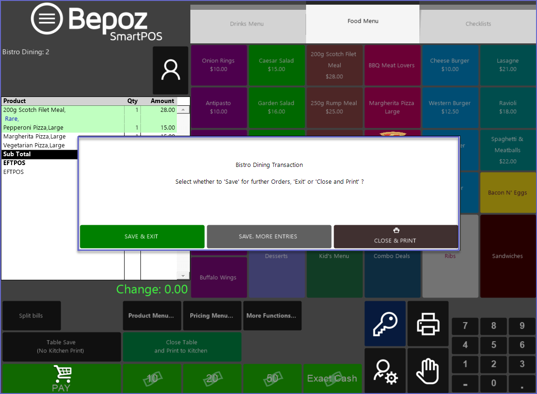This screenshot has height=394, width=537.
Task: Open the Bepoz hamburger menu icon
Action: [x=47, y=19]
